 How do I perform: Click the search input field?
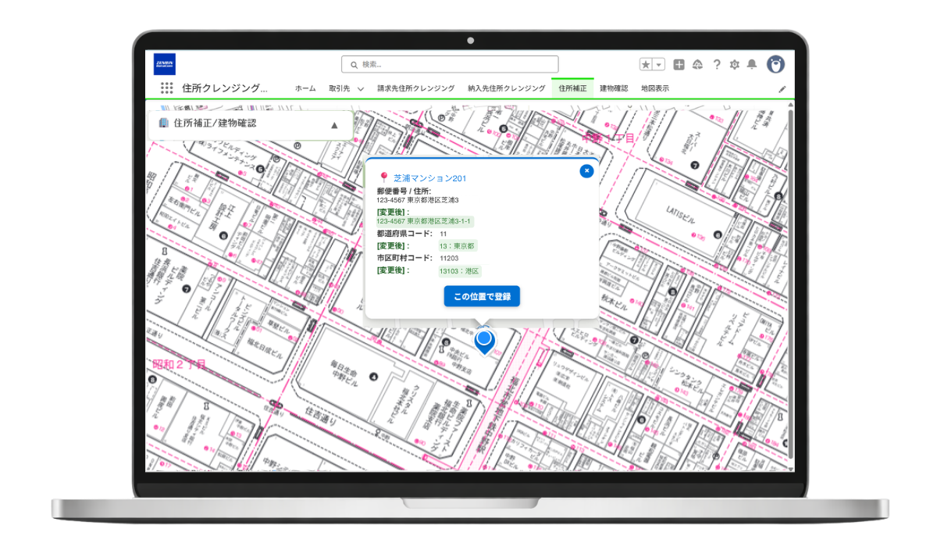click(450, 64)
